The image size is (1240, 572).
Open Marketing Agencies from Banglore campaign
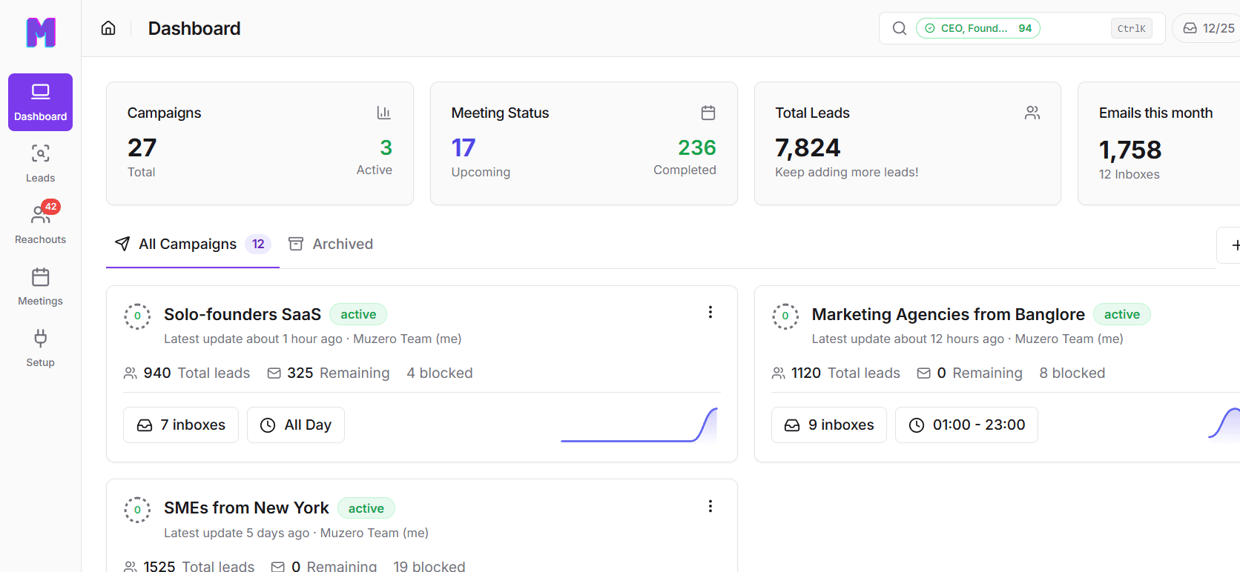pyautogui.click(x=949, y=315)
